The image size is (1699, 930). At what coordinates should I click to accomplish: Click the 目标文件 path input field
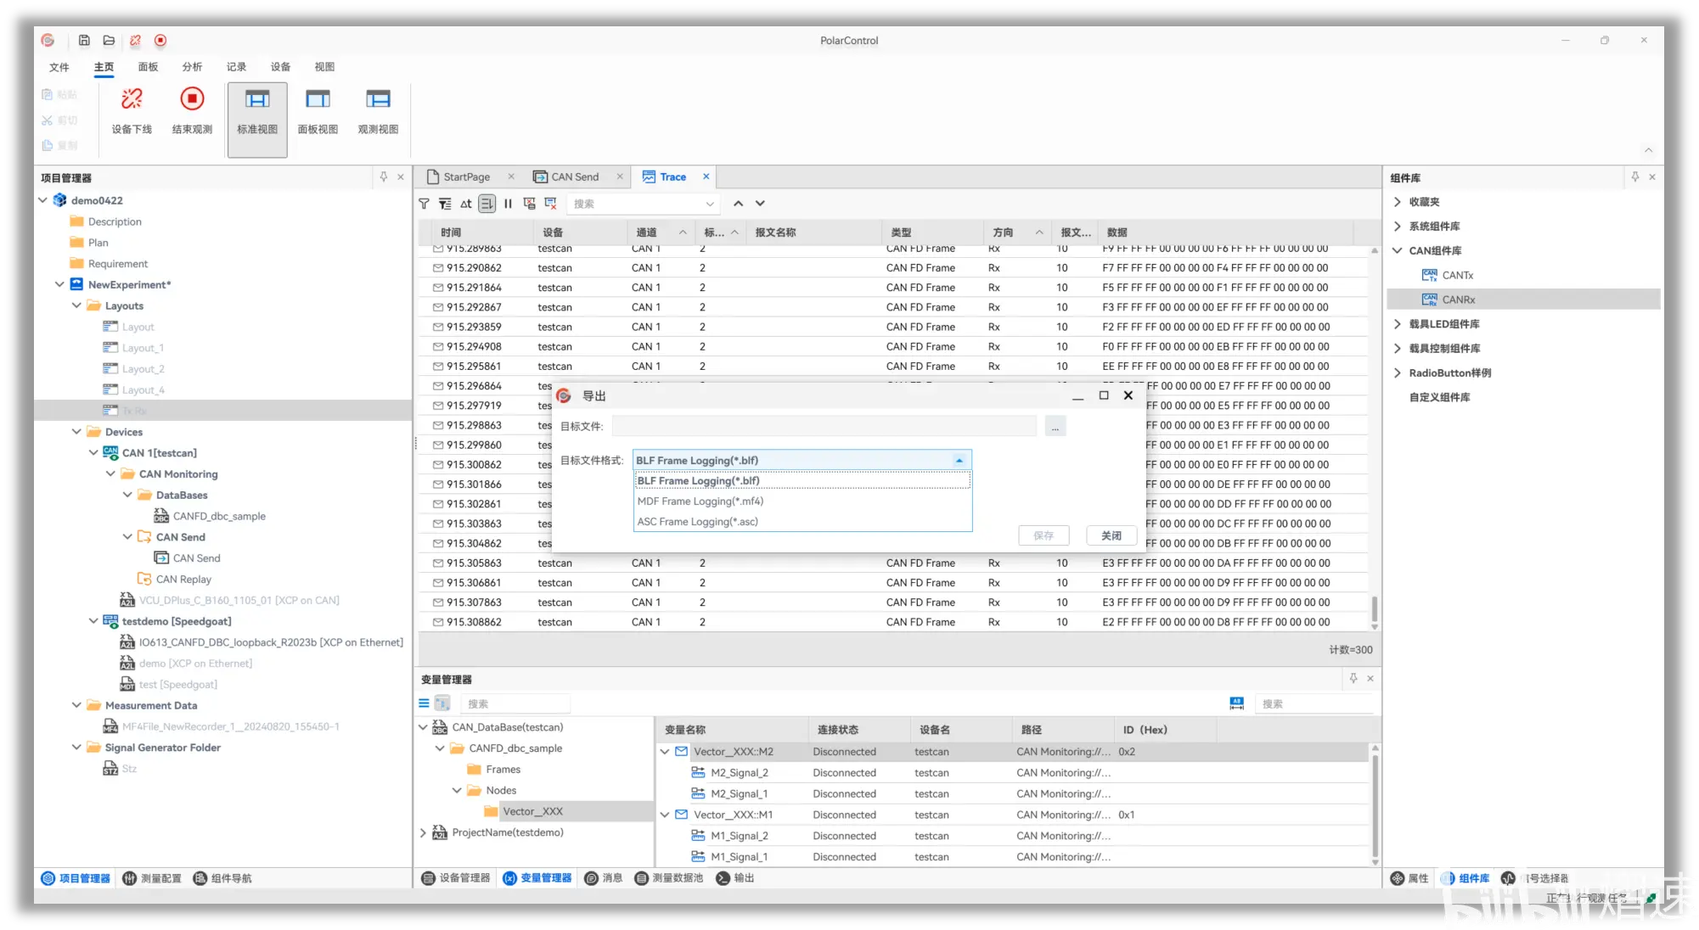coord(824,427)
